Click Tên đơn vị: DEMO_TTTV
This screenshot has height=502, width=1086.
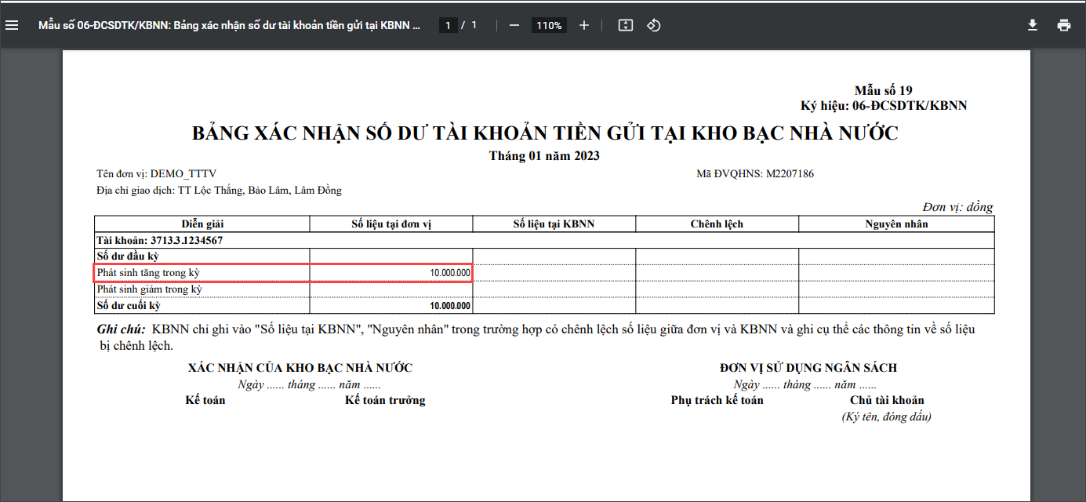click(156, 173)
